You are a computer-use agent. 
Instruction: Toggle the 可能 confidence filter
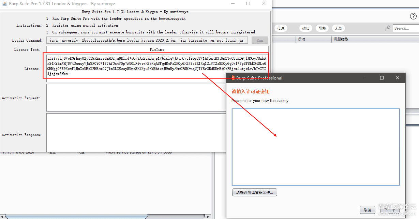click(x=322, y=28)
